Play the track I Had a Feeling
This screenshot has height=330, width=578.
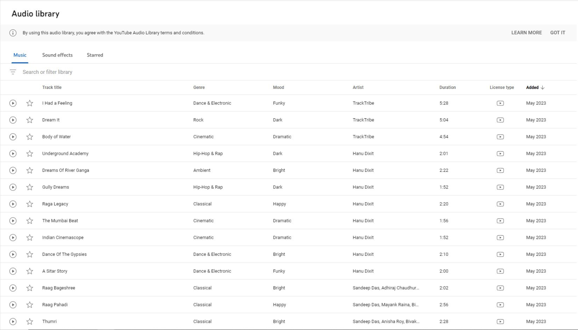coord(13,103)
